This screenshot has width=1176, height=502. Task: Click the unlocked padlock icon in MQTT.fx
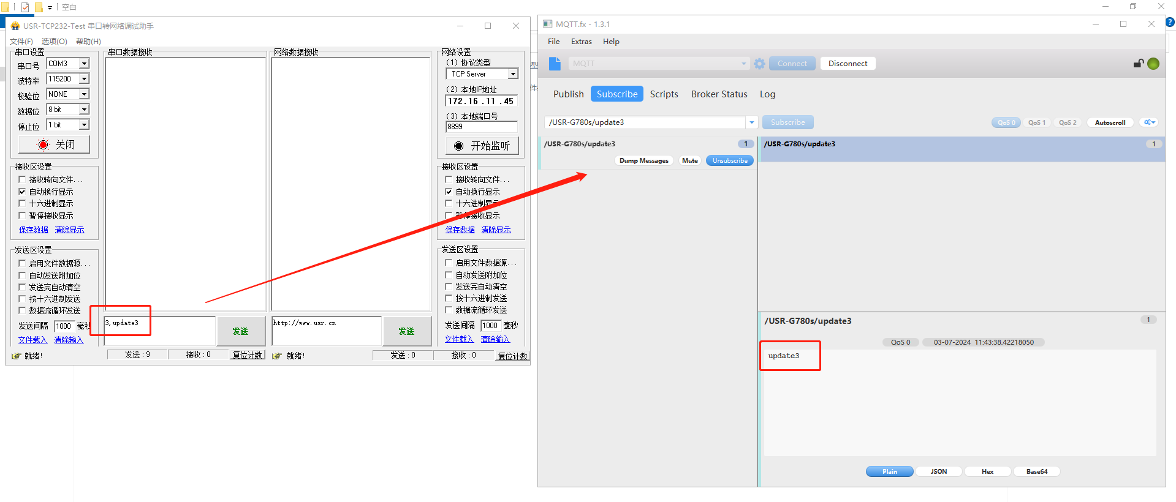1138,64
